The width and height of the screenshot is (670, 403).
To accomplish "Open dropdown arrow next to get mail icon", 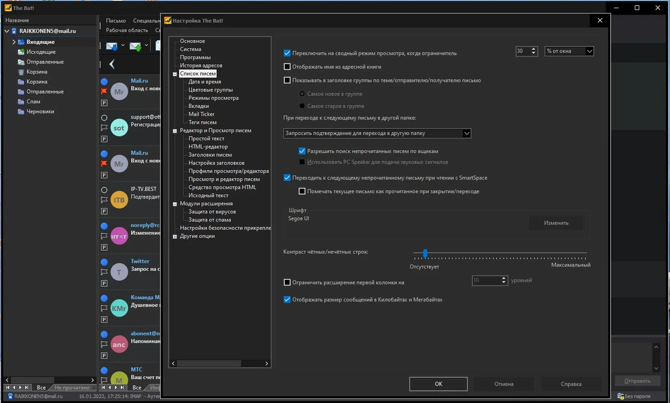I will pyautogui.click(x=123, y=46).
